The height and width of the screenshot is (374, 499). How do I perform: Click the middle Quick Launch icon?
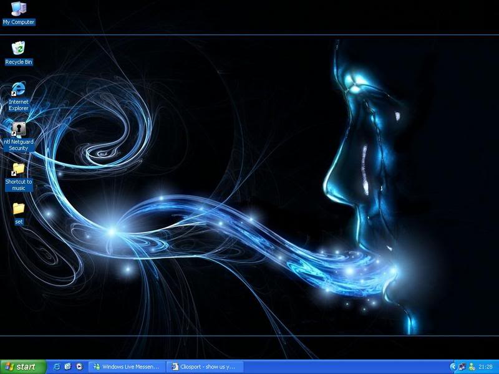[67, 367]
